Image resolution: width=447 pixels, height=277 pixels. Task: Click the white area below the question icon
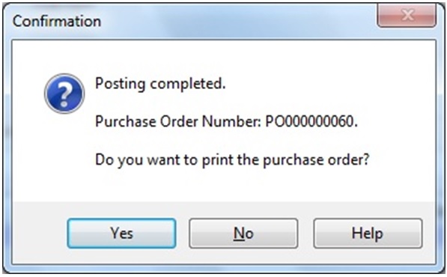point(64,156)
